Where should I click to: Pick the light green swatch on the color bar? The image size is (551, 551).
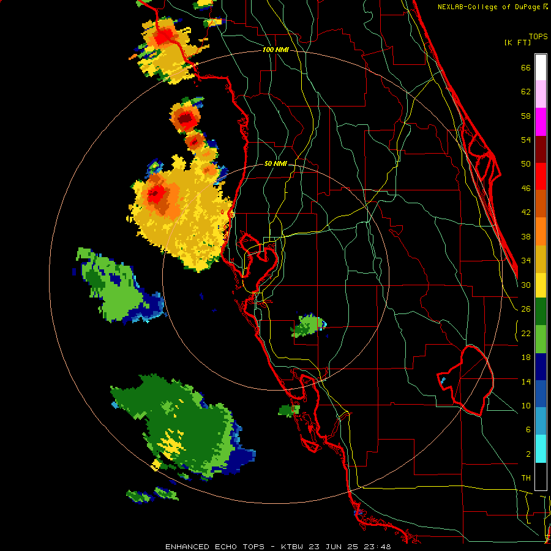click(541, 339)
